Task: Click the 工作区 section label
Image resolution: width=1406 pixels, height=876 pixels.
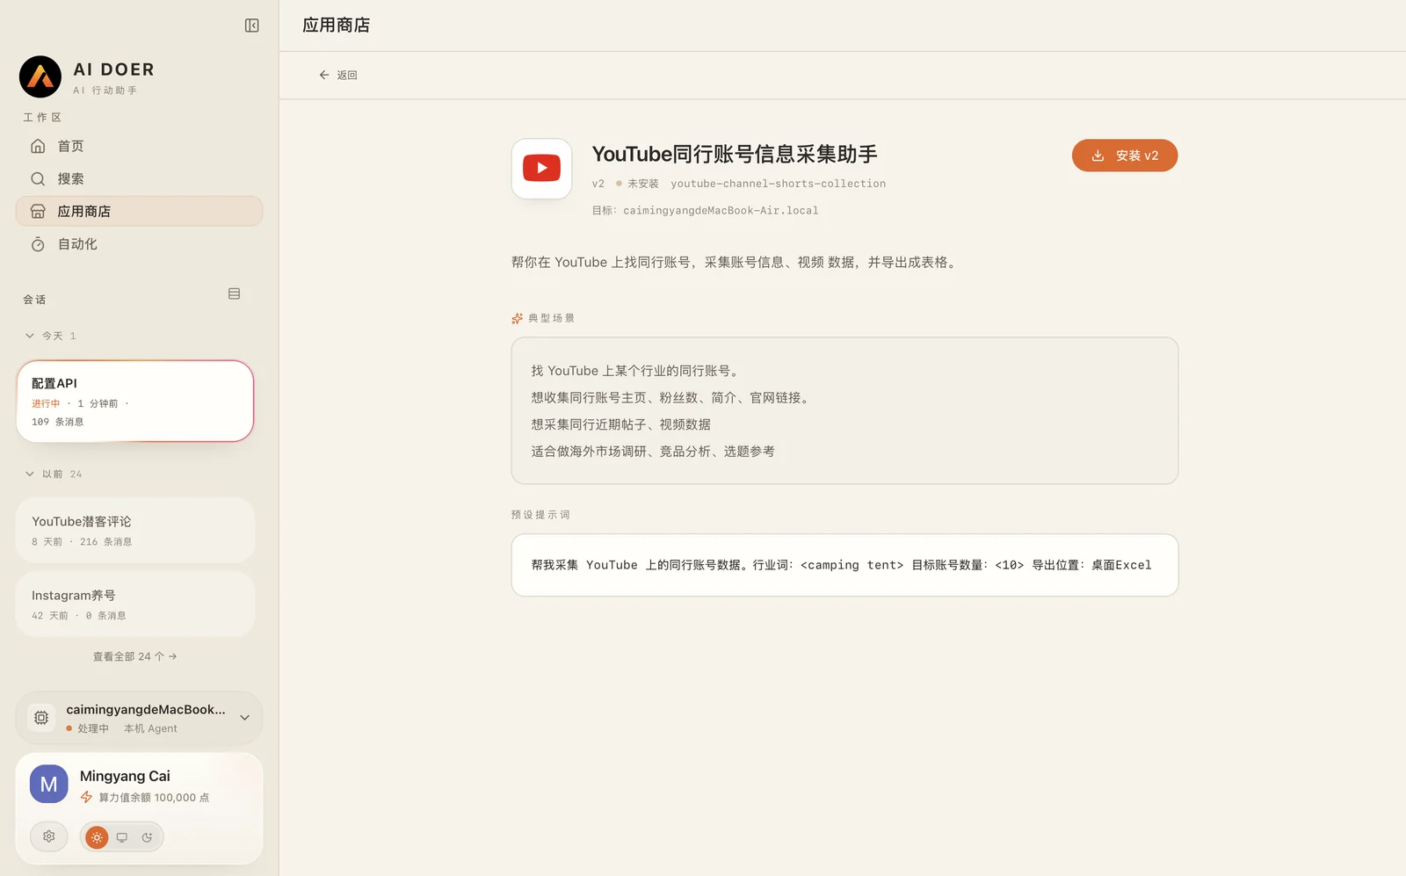Action: (42, 117)
